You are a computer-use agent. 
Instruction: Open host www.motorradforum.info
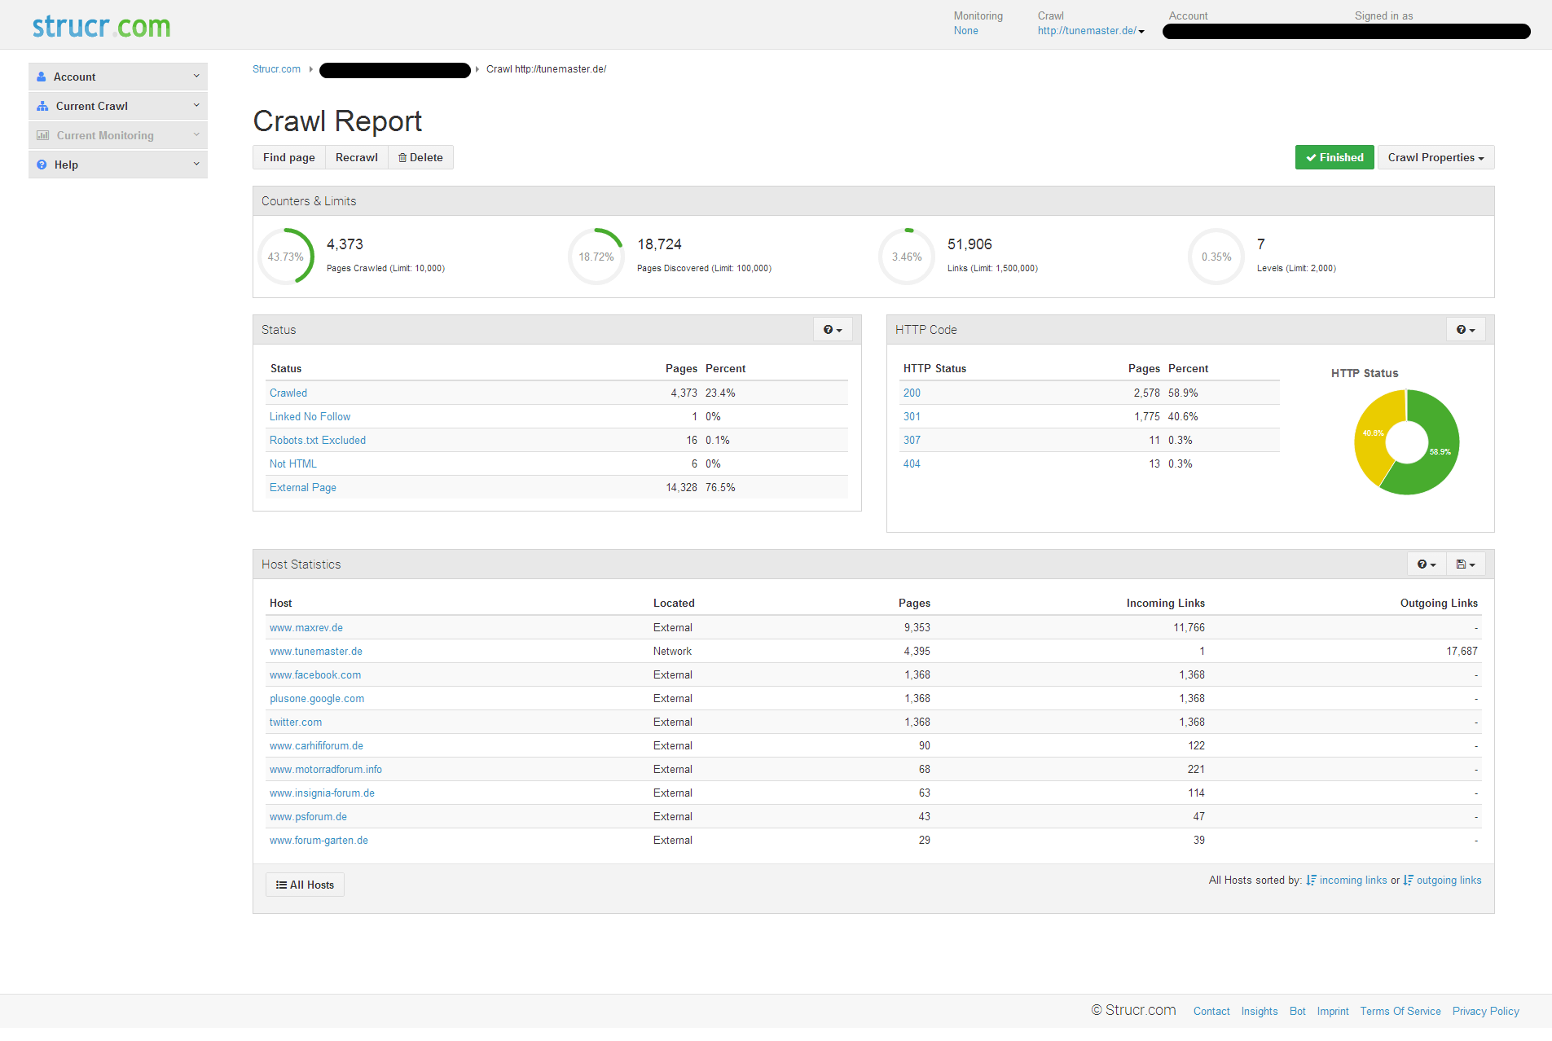coord(326,769)
